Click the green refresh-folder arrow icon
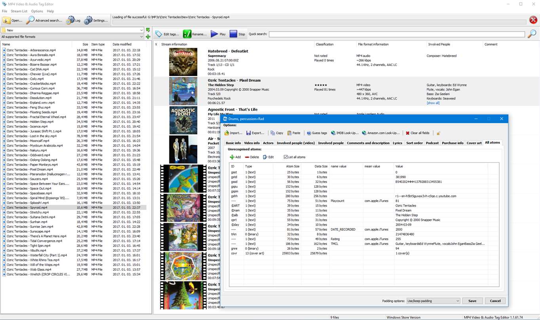The height and width of the screenshot is (320, 540). click(x=148, y=30)
